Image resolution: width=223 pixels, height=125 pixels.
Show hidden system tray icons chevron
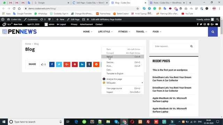(x=179, y=122)
